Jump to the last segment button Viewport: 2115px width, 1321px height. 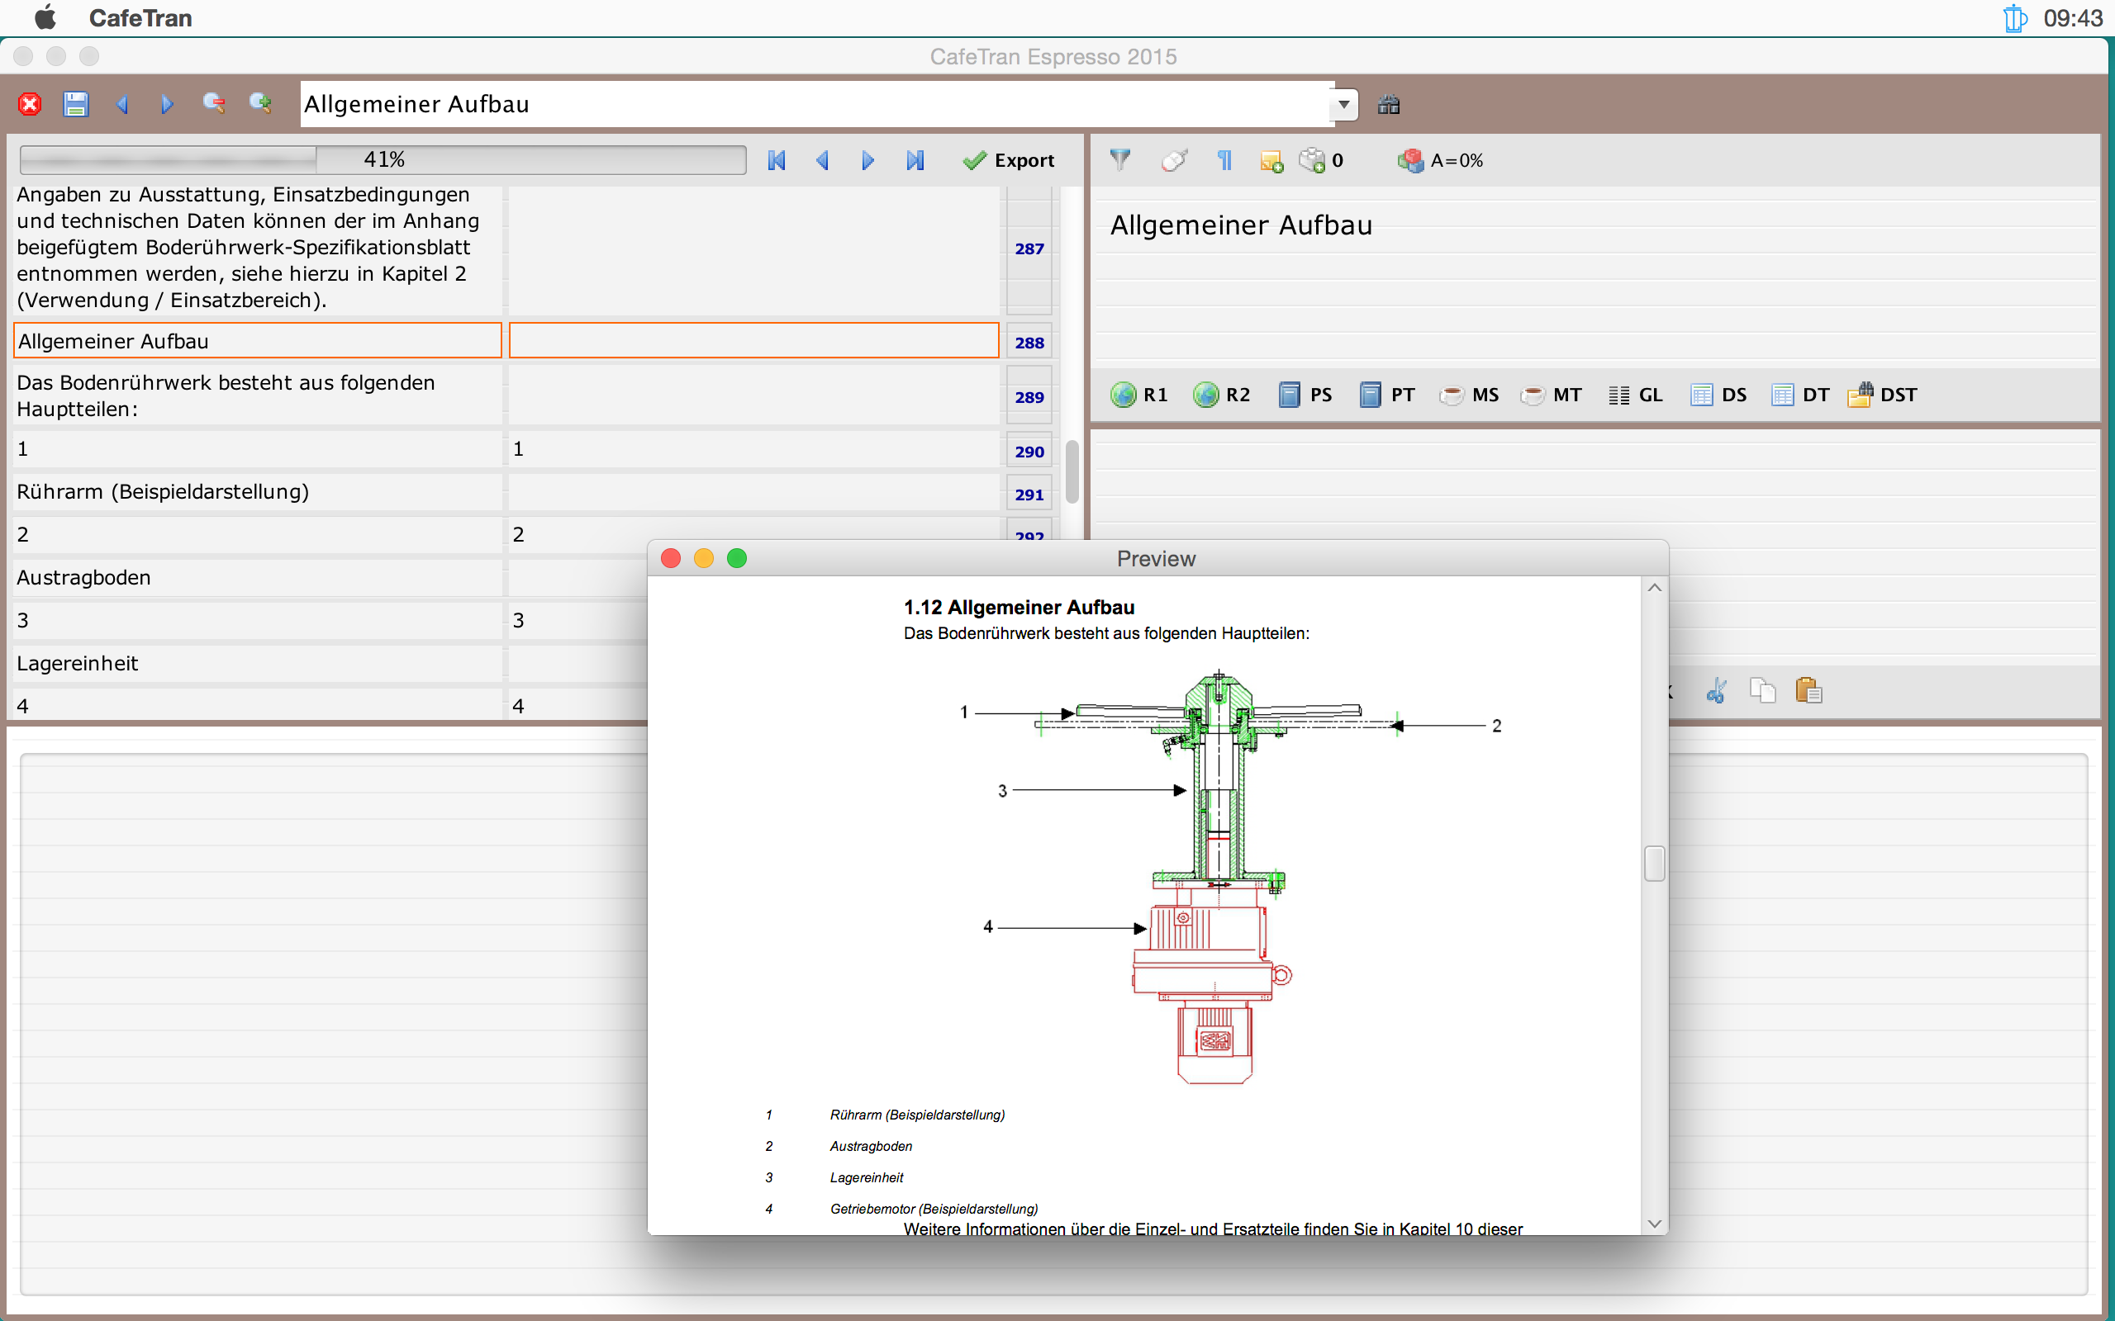point(915,161)
